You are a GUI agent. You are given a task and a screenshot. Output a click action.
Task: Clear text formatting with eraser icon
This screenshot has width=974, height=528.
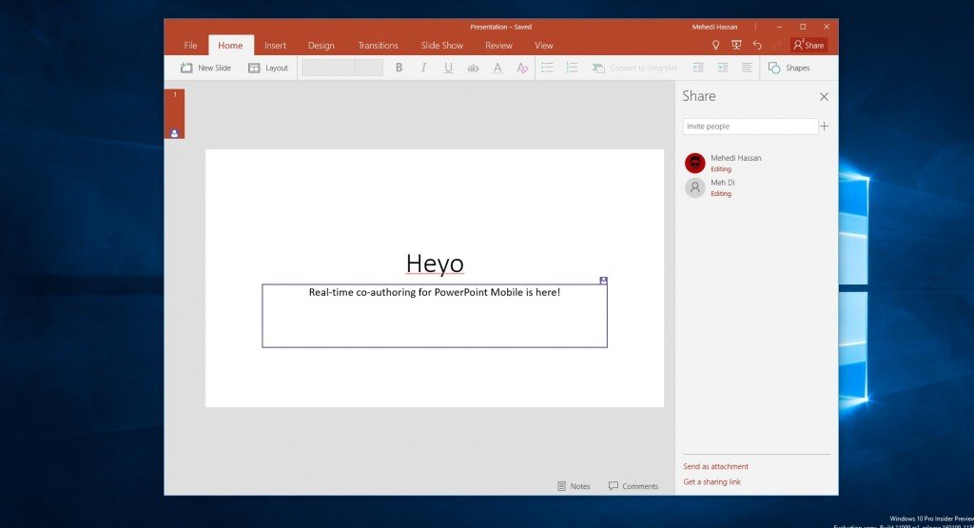pyautogui.click(x=522, y=68)
